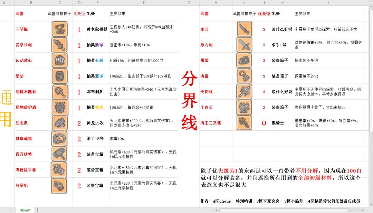This screenshot has height=213, width=373.
Task: Select the 探索装不多说 cell in 履带 row
Action: pyautogui.click(x=328, y=60)
